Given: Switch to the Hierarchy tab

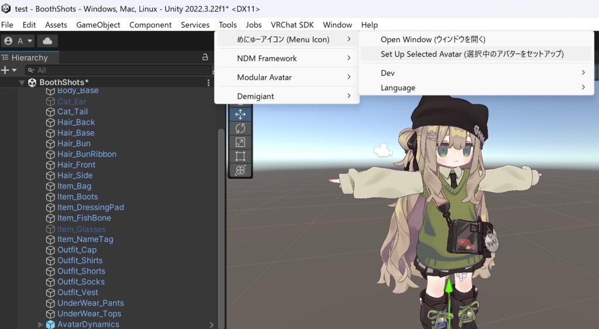Looking at the screenshot, I should point(30,58).
